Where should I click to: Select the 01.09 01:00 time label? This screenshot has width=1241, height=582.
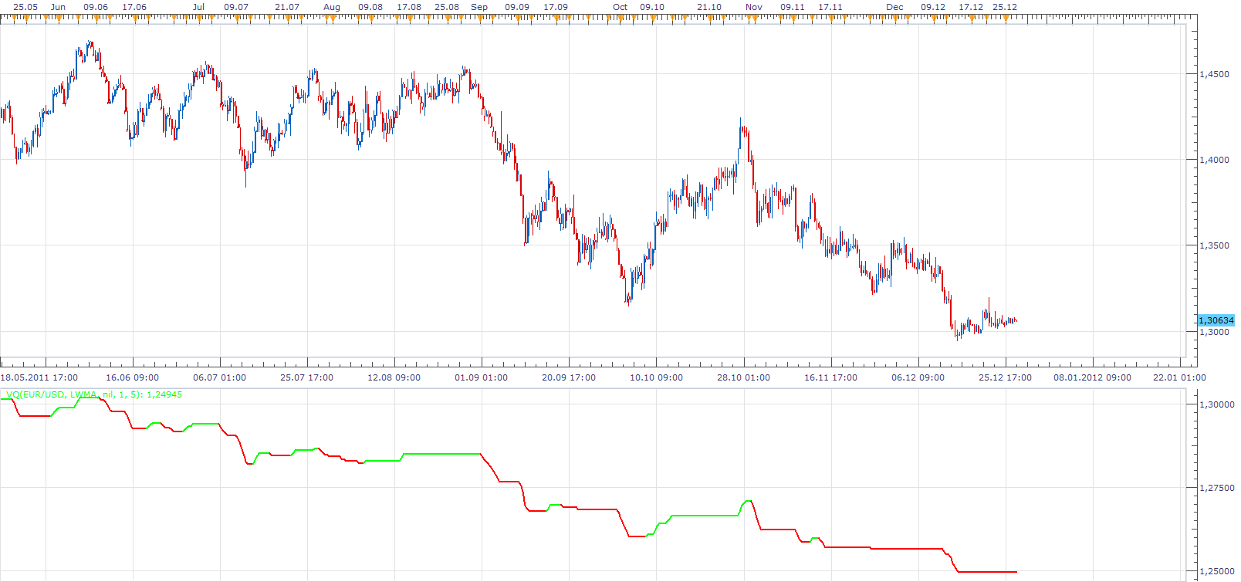(481, 377)
